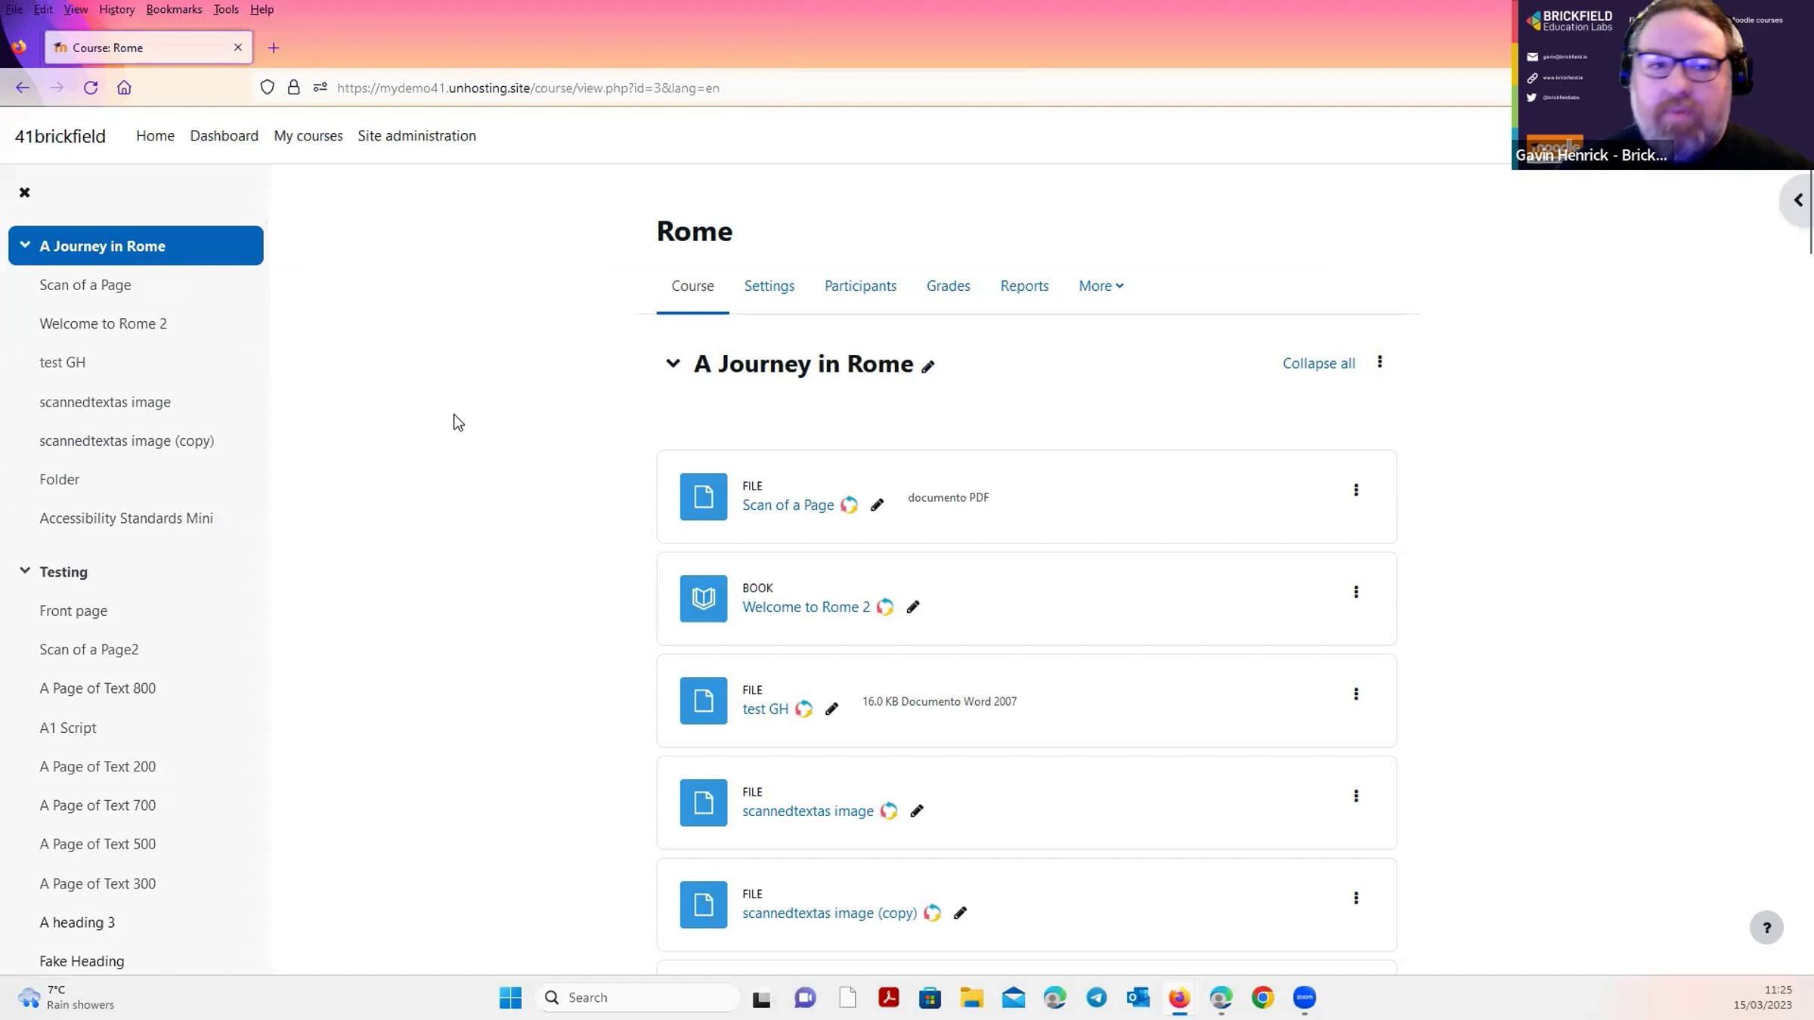1814x1020 pixels.
Task: Edit title of test GH
Action: pyautogui.click(x=831, y=709)
